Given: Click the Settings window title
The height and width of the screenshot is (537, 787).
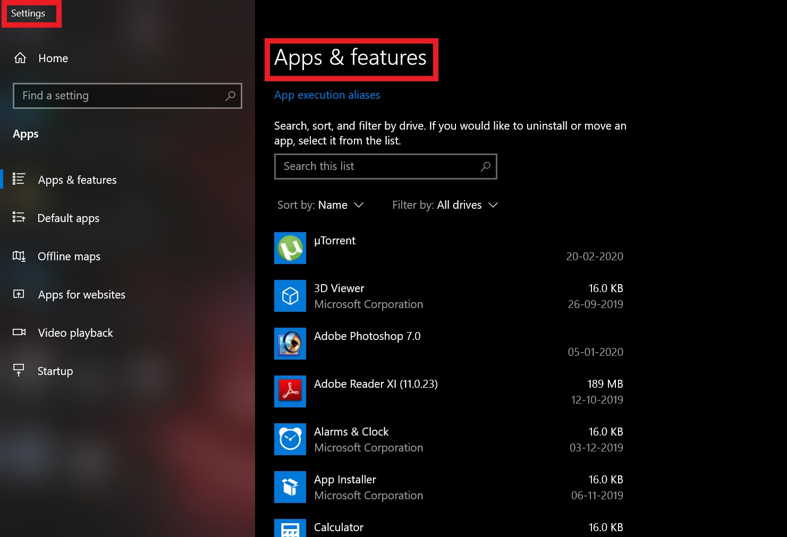Looking at the screenshot, I should (28, 13).
